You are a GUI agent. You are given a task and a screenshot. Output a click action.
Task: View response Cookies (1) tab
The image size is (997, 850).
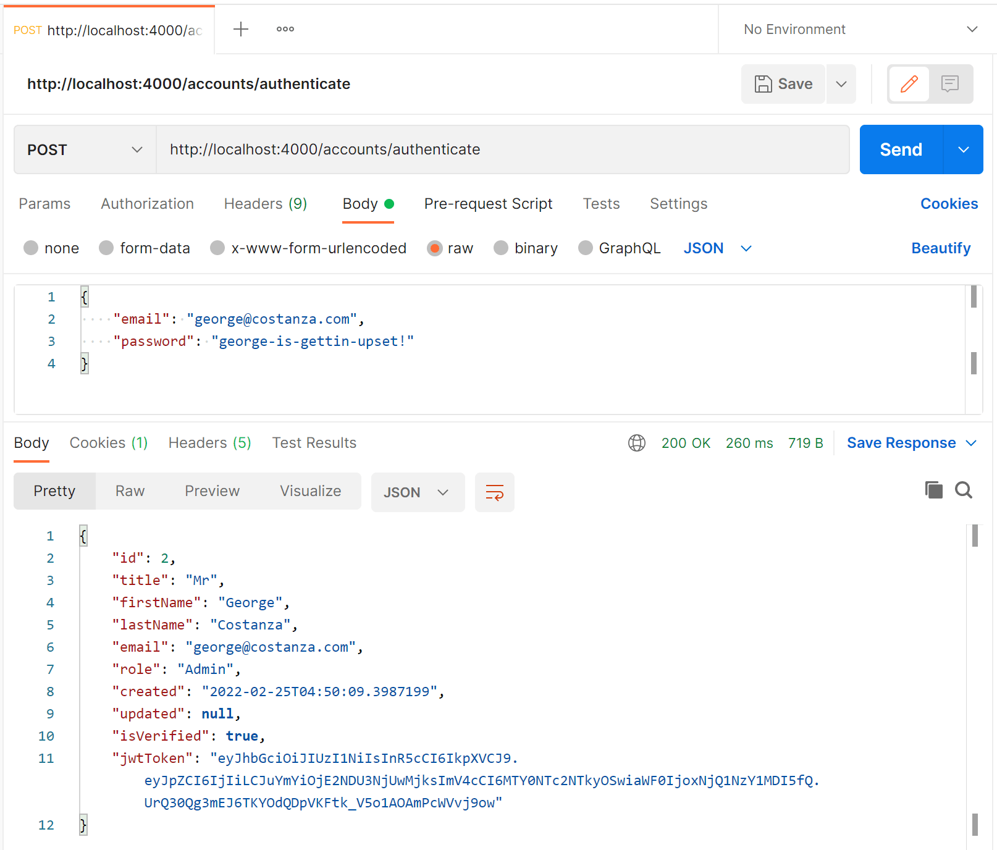(109, 443)
